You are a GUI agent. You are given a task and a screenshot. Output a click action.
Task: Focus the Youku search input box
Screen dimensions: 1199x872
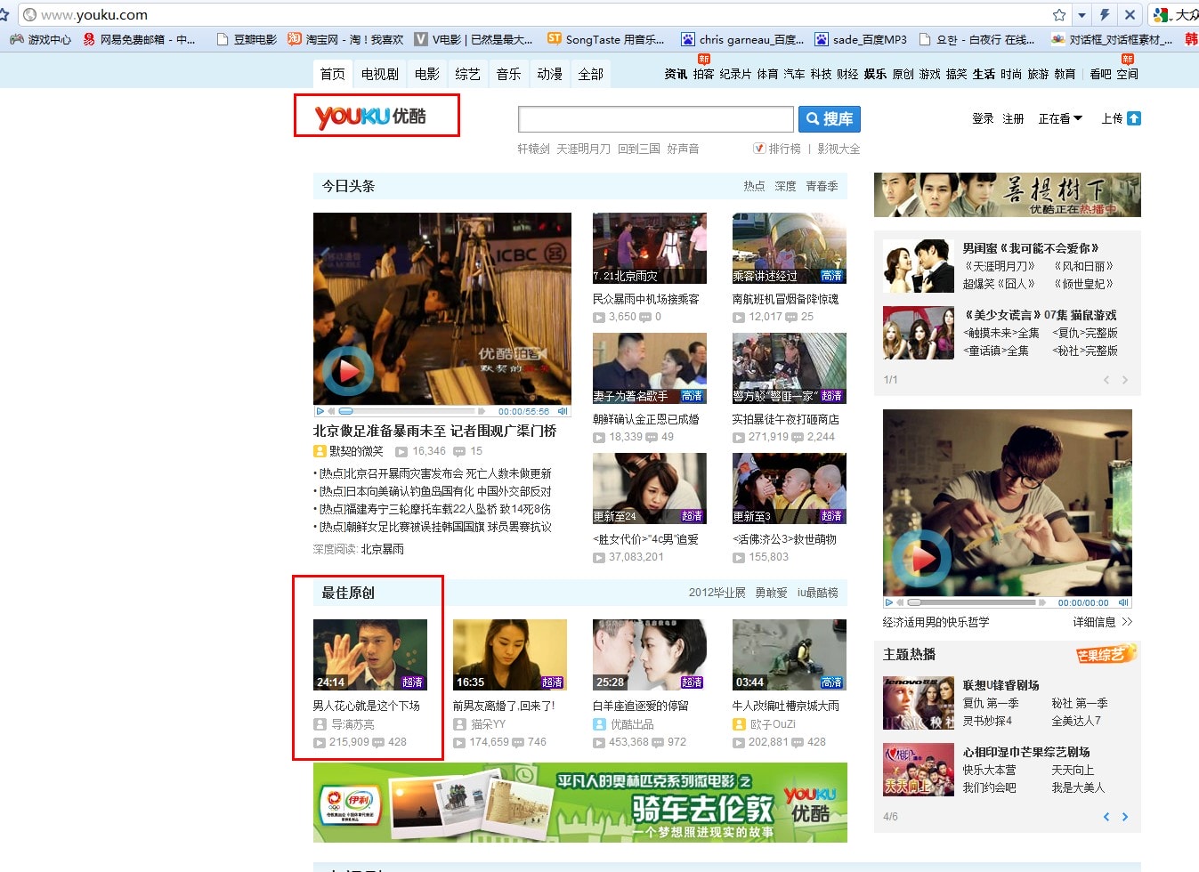click(655, 119)
